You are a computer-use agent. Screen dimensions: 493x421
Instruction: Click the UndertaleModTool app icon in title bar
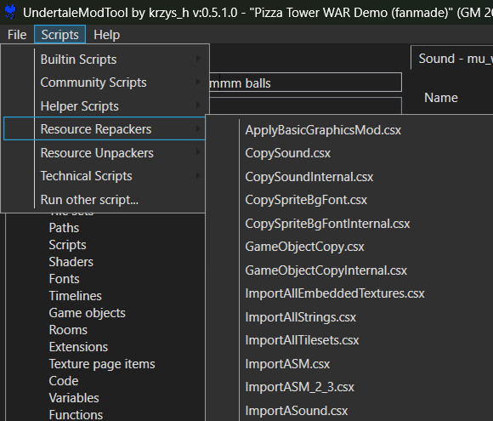click(x=10, y=12)
